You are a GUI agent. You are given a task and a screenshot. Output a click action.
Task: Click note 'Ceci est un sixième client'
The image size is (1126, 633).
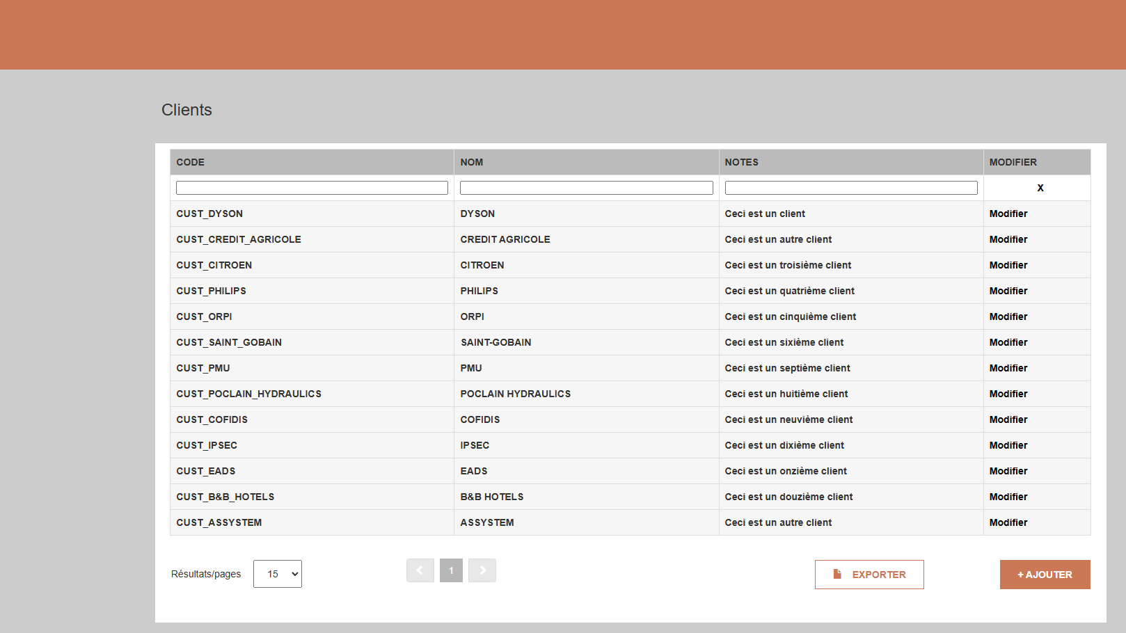pos(784,342)
